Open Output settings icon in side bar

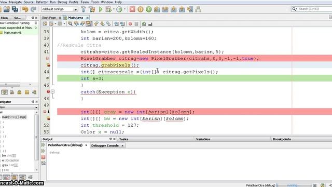(43, 163)
